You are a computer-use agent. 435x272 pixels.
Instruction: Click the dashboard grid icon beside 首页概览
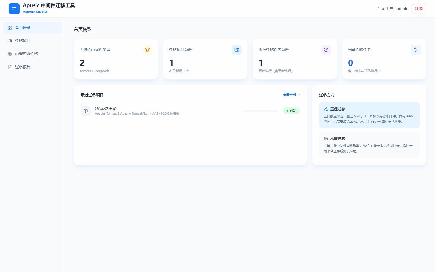coord(10,28)
